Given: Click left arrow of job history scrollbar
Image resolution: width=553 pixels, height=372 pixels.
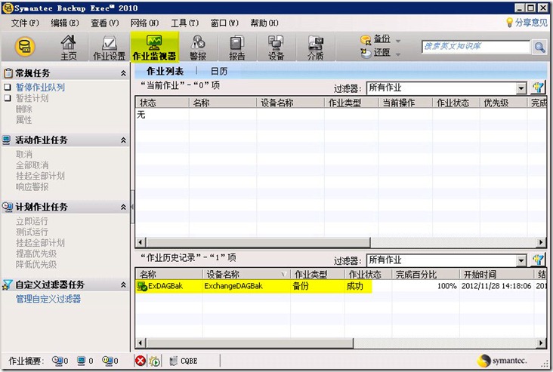Looking at the screenshot, I should click(x=141, y=343).
